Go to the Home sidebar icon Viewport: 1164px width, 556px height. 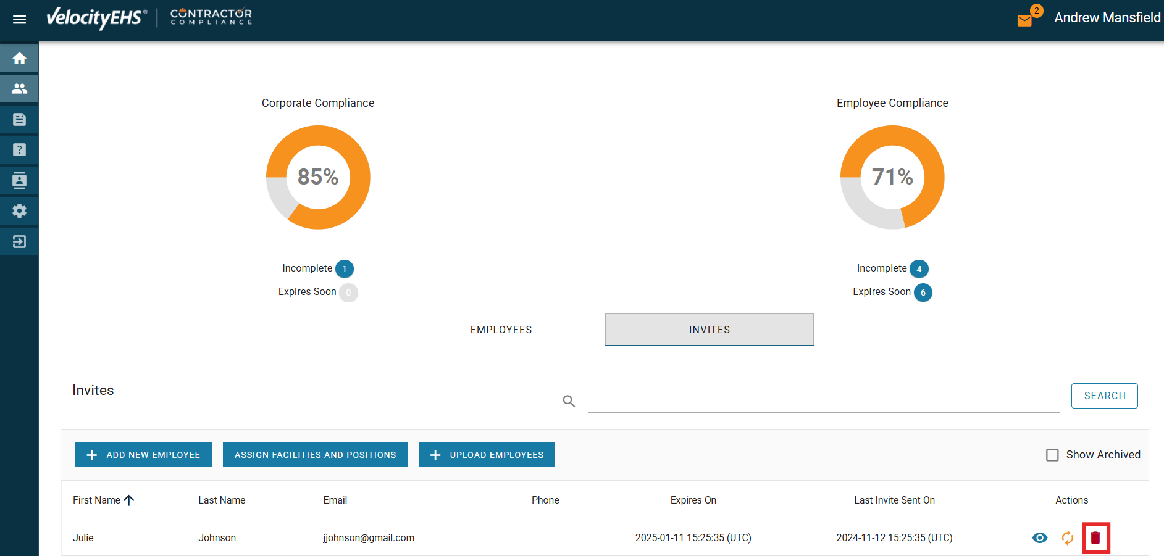19,58
